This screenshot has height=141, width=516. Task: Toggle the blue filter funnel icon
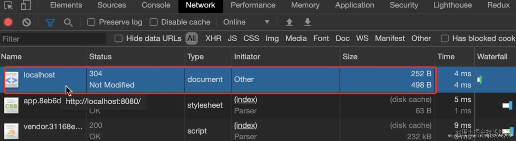[x=51, y=22]
